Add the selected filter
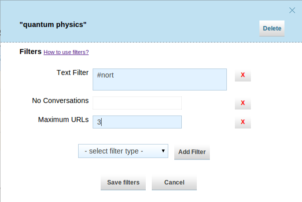The height and width of the screenshot is (202, 302). [192, 152]
